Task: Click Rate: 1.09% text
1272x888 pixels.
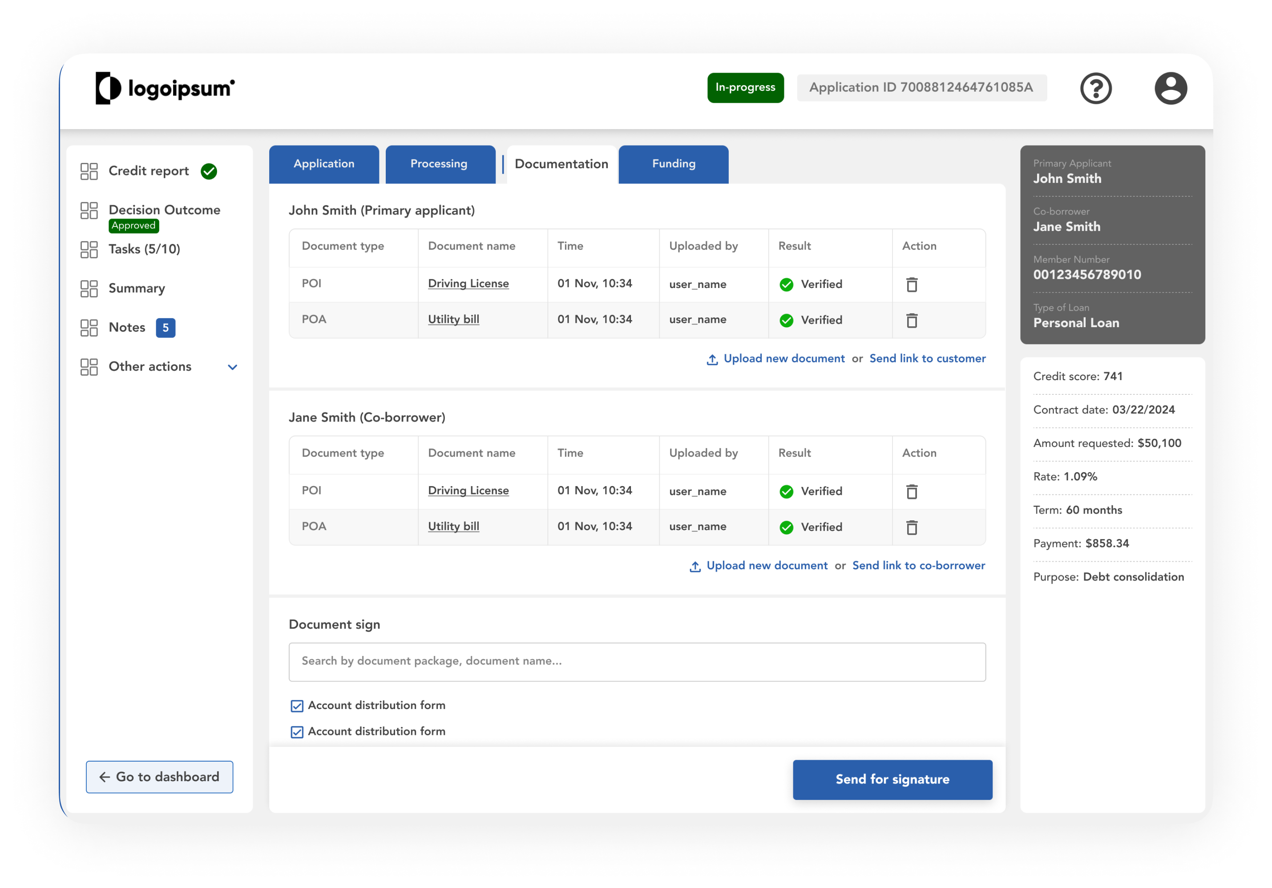Action: click(1065, 477)
